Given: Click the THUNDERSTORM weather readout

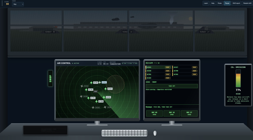Looking at the screenshot, I should [115, 64].
